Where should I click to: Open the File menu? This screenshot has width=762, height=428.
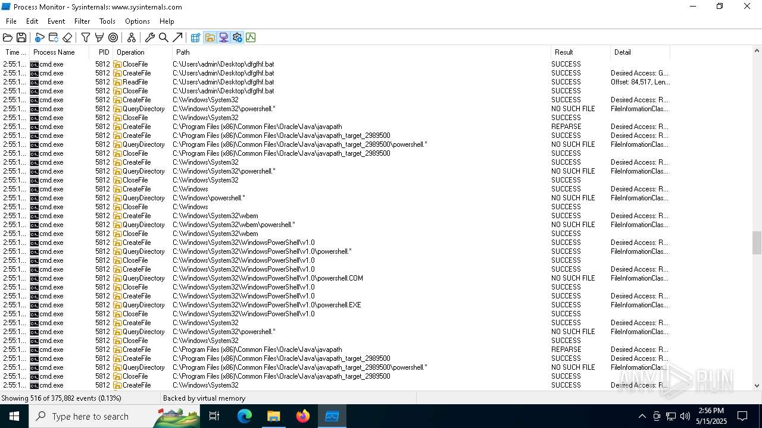click(11, 21)
